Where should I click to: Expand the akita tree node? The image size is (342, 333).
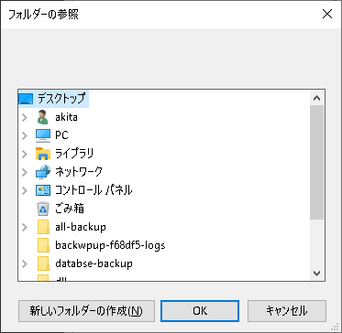coord(25,117)
